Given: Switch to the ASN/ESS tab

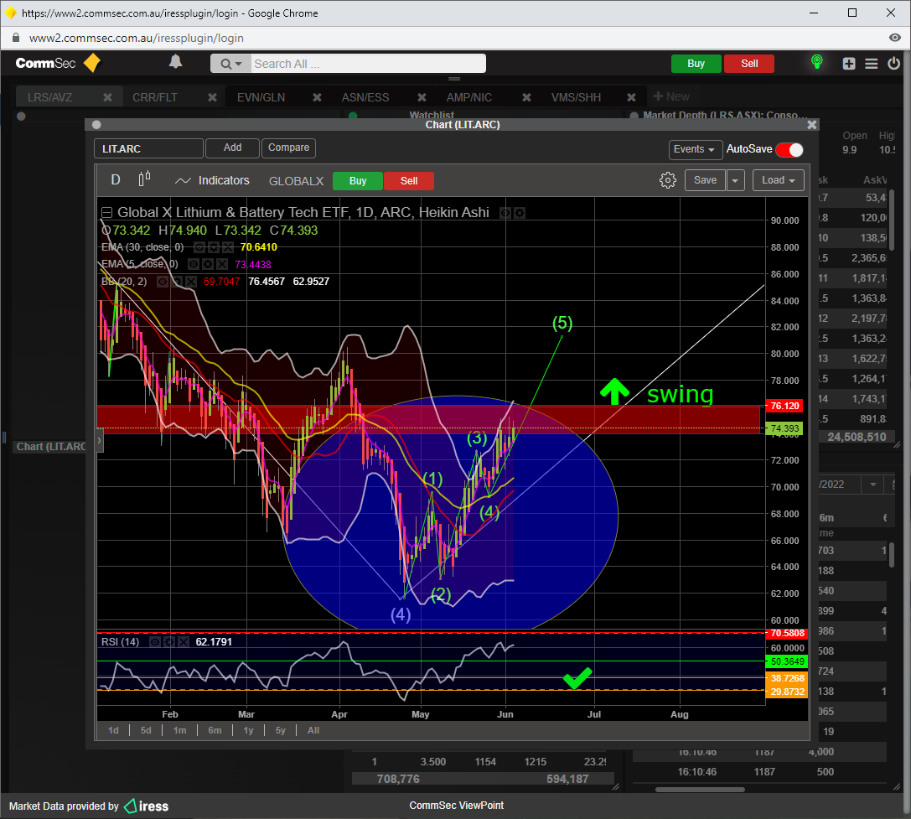Looking at the screenshot, I should [365, 97].
